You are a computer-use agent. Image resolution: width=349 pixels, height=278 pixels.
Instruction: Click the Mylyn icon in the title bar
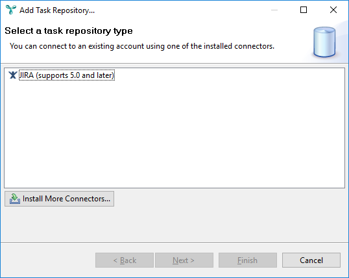pyautogui.click(x=10, y=10)
